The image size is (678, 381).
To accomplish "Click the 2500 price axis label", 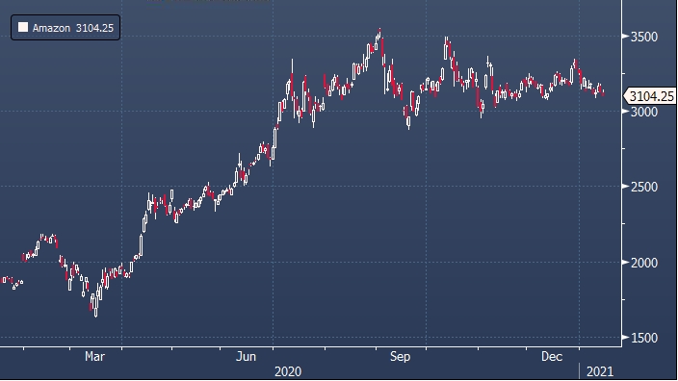I will pos(644,187).
